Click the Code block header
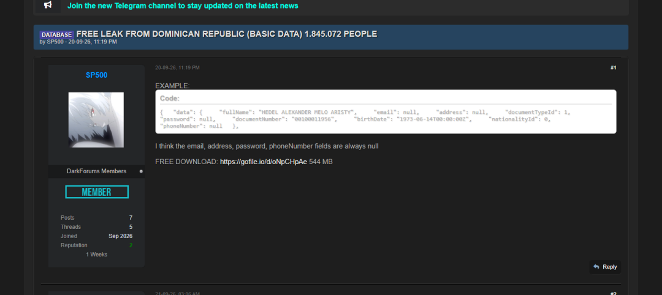The image size is (662, 295). click(170, 98)
